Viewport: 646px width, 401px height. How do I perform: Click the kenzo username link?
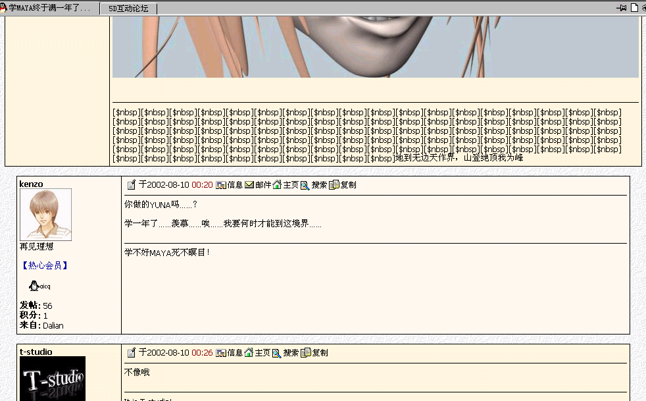click(31, 184)
